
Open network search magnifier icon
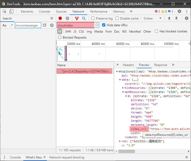[84, 18]
